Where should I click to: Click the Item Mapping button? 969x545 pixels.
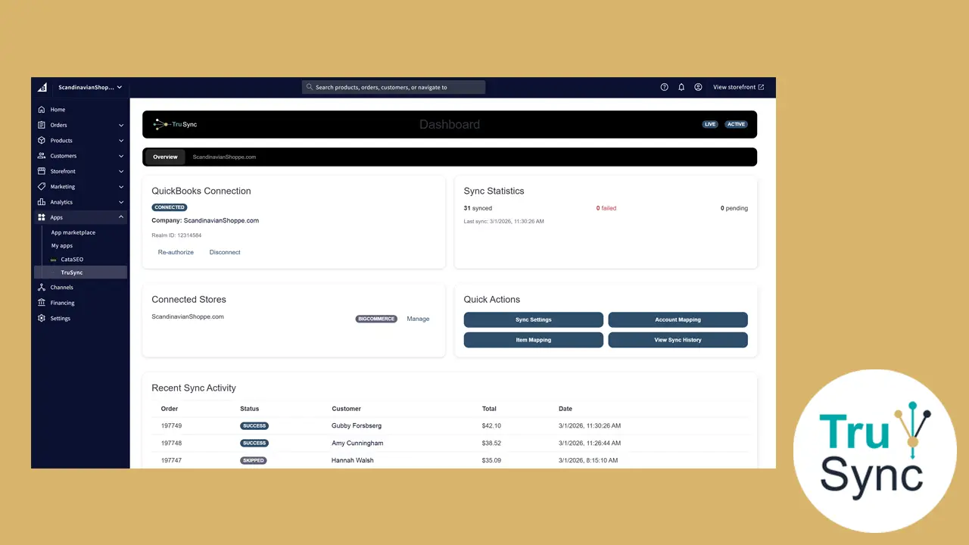534,340
